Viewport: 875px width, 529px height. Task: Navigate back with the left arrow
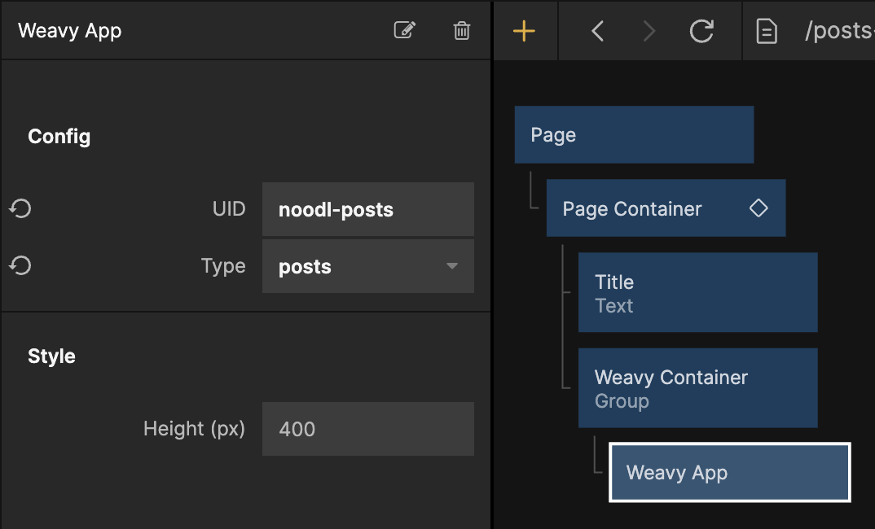[598, 31]
